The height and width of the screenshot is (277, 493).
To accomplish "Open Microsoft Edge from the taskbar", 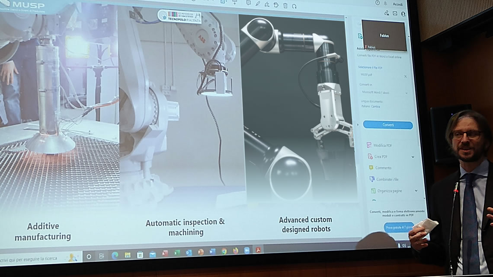I will tap(115, 255).
